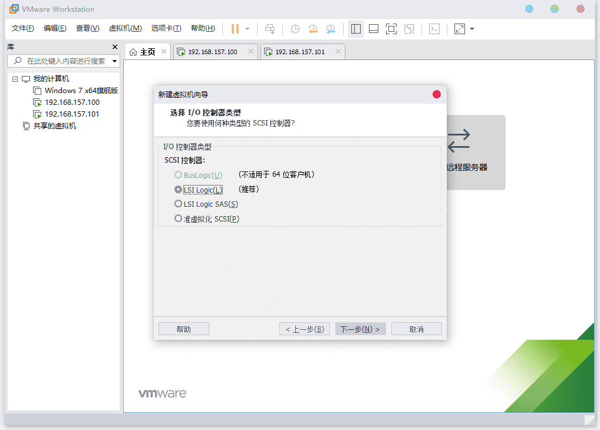
Task: Close the 192.168.157.100 tab
Action: (x=251, y=51)
